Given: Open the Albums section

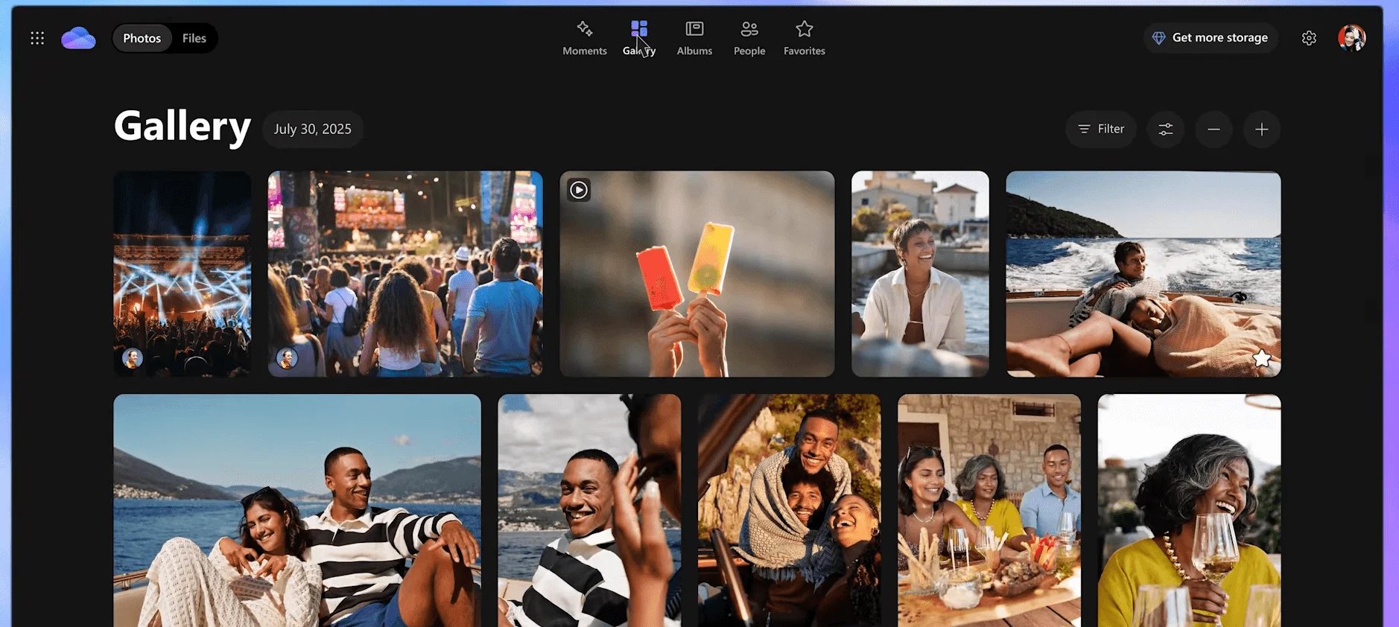Looking at the screenshot, I should pyautogui.click(x=694, y=38).
